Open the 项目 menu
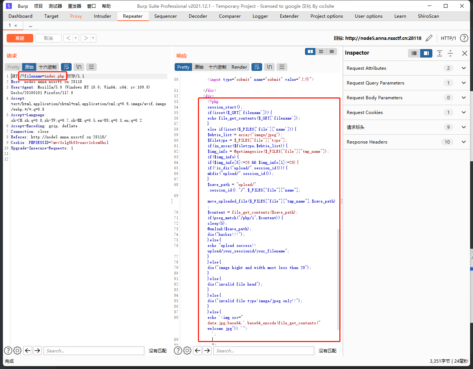The height and width of the screenshot is (369, 473). pyautogui.click(x=38, y=6)
